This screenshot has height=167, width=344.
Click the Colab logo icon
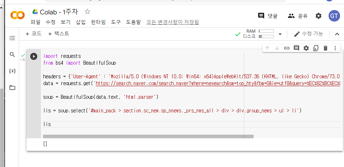click(x=18, y=15)
